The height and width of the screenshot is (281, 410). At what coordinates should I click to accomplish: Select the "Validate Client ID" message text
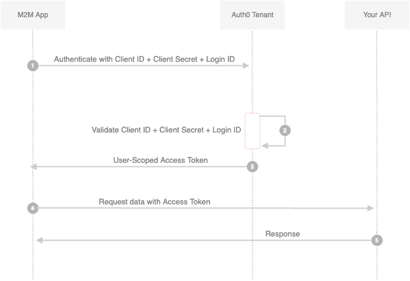(167, 130)
